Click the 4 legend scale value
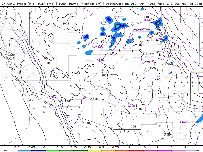The height and width of the screenshot is (152, 203). pos(185,147)
